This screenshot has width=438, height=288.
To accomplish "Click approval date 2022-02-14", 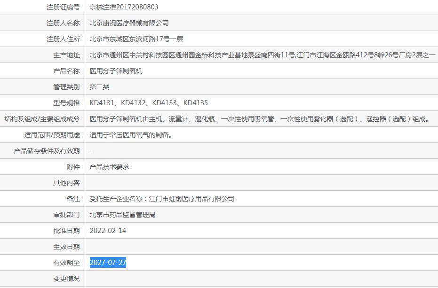I will pos(108,231).
